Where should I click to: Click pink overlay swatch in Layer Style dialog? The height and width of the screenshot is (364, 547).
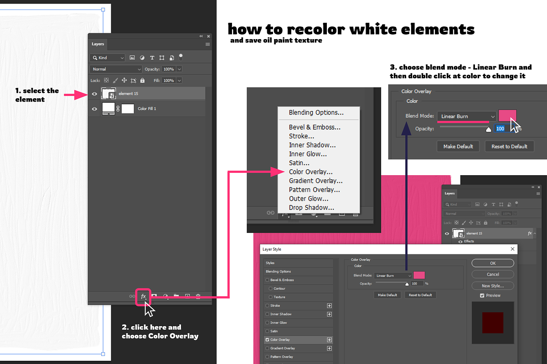[419, 275]
